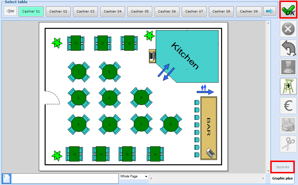Click the chef kitchen icon button
This screenshot has height=185, width=298.
pyautogui.click(x=288, y=67)
